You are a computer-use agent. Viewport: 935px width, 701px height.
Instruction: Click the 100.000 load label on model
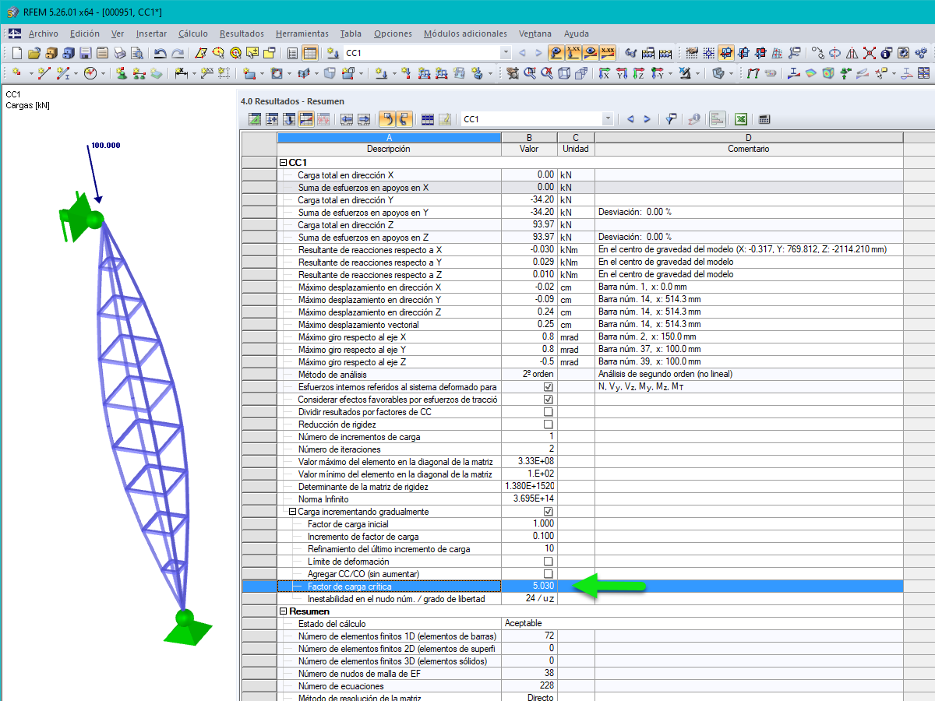click(106, 146)
